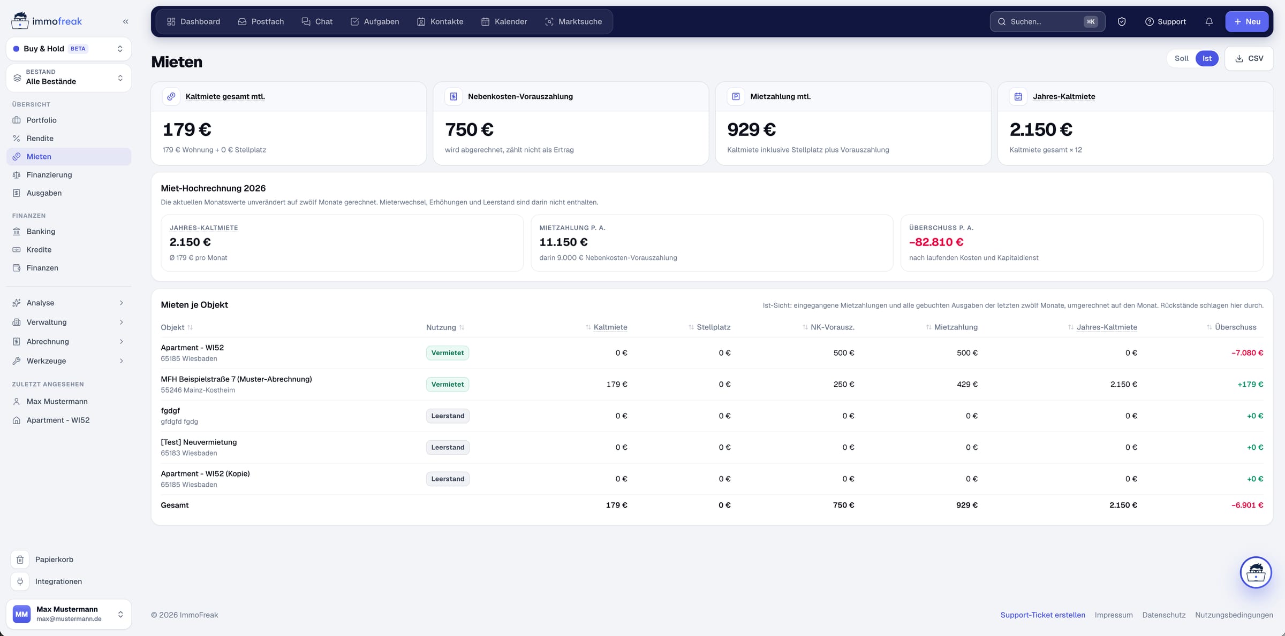1285x636 pixels.
Task: Open Support-Ticket erstellen link
Action: pos(1042,615)
